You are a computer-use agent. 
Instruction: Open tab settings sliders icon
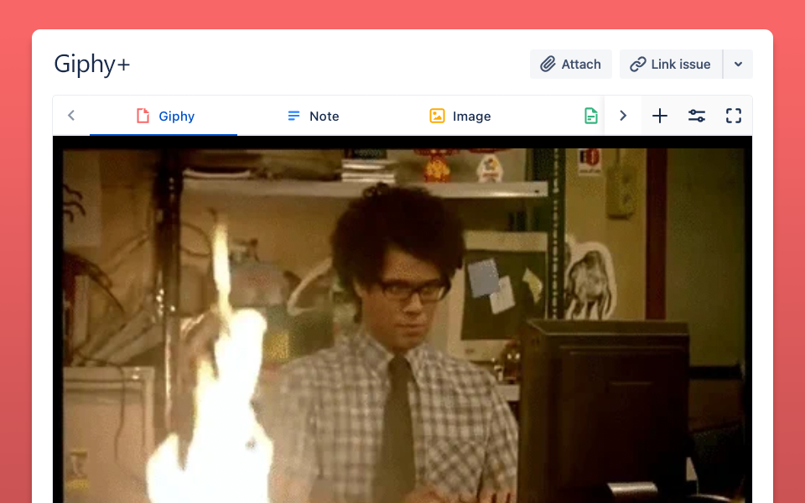tap(697, 116)
